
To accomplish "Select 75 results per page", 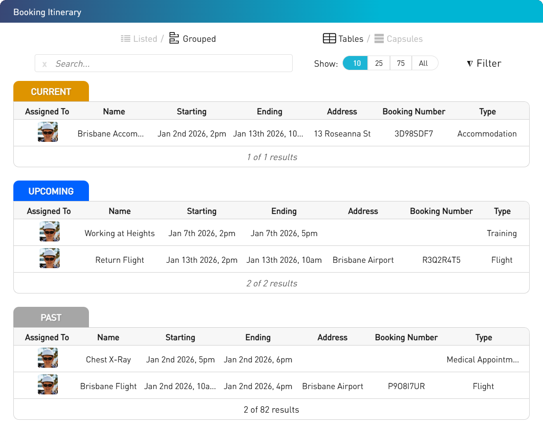I will [x=400, y=63].
